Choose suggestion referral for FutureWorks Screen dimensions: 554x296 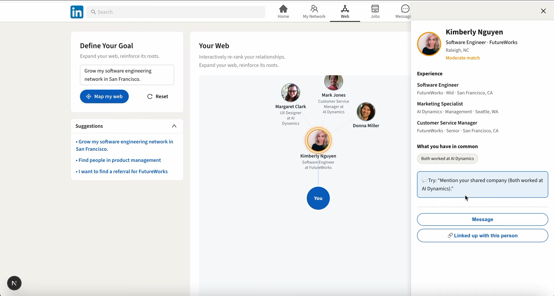pos(122,172)
